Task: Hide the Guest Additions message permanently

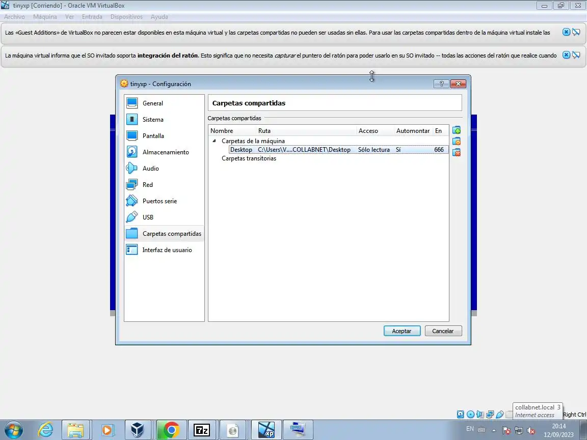Action: pyautogui.click(x=576, y=32)
